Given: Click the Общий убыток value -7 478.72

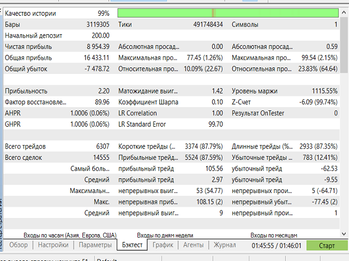Looking at the screenshot, I should coord(97,69).
